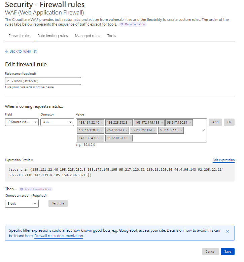
Task: Remove 95.217.120.81 from the list
Action: [x=190, y=123]
